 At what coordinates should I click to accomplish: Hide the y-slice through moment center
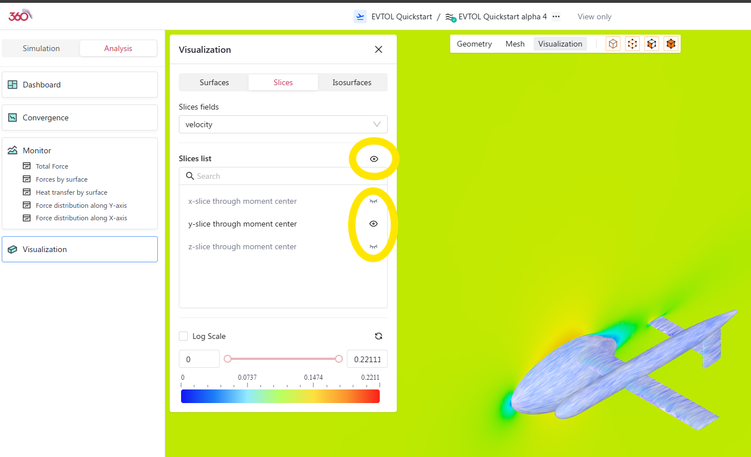(x=374, y=224)
